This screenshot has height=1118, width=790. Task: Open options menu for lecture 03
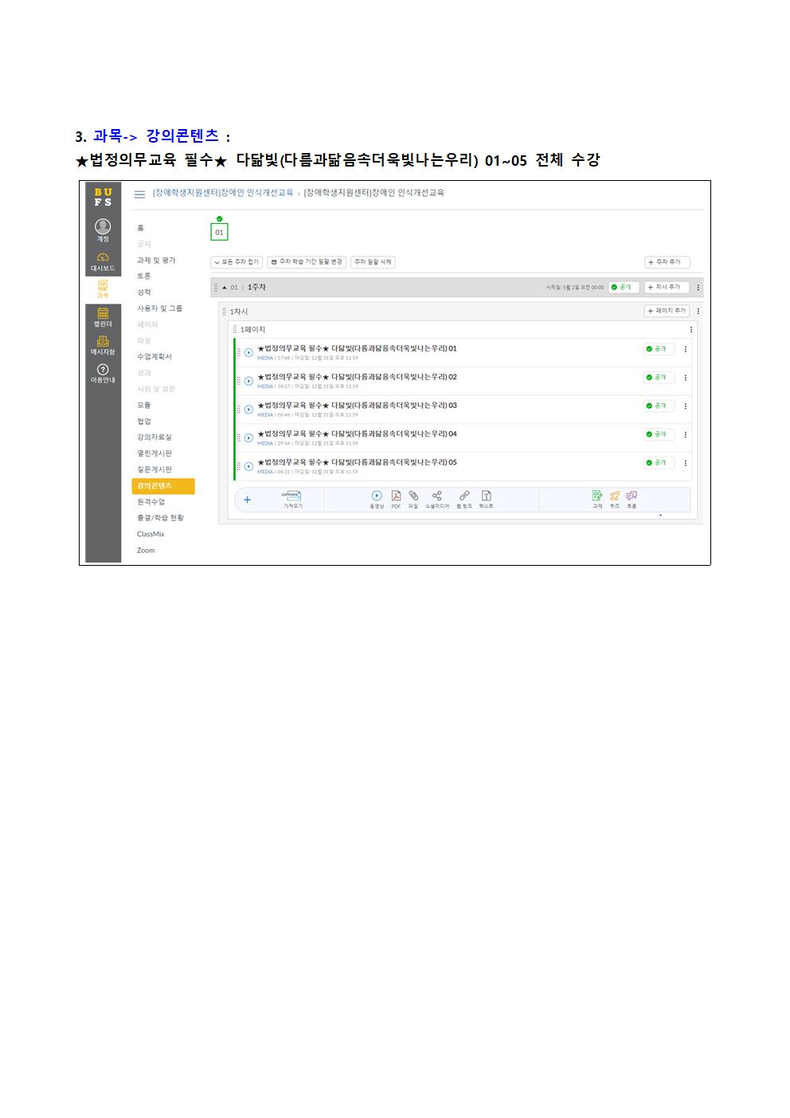point(686,406)
